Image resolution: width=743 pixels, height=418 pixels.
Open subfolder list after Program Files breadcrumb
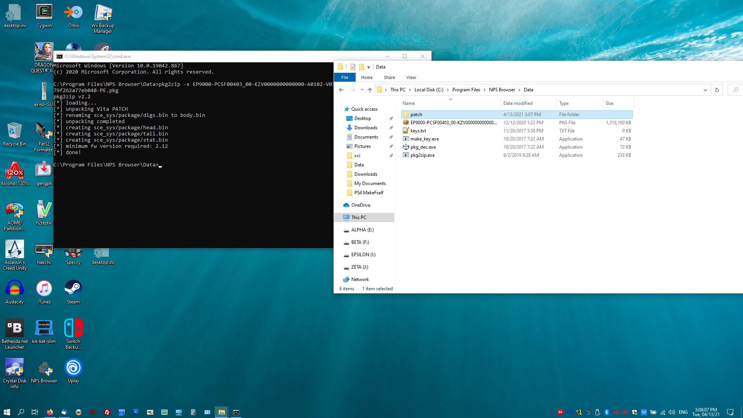[484, 90]
